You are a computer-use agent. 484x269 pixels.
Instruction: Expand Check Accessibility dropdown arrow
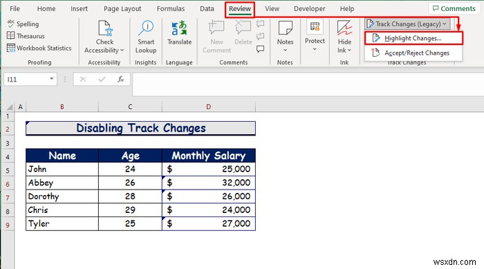point(122,50)
